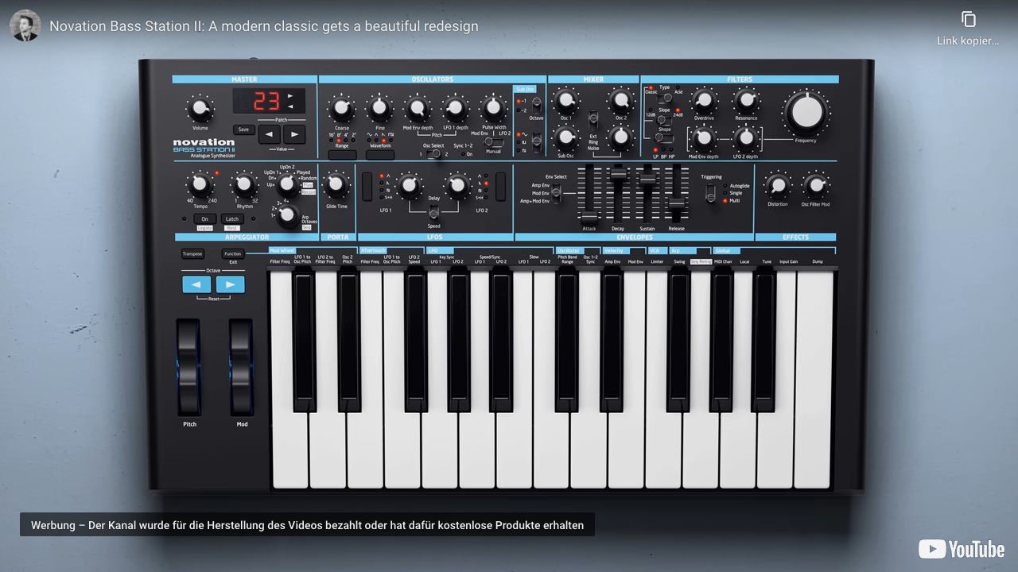This screenshot has width=1018, height=572.
Task: Click the Decay envelope fader
Action: click(x=618, y=172)
